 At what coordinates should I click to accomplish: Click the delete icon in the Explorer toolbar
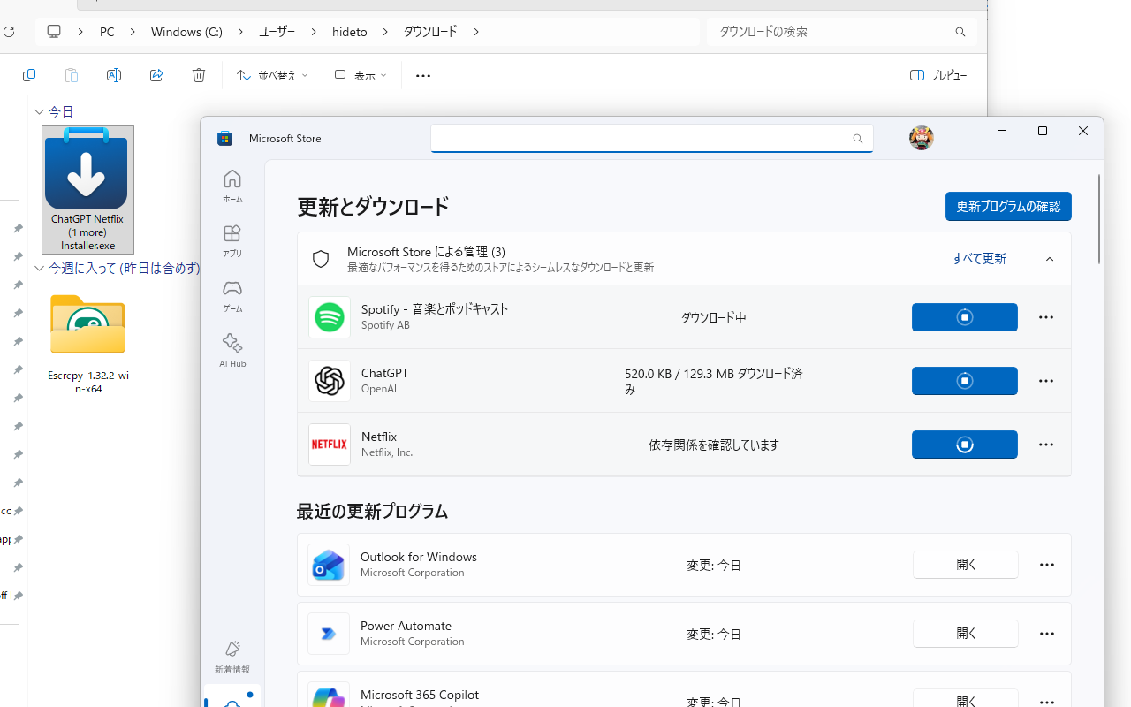(x=198, y=75)
